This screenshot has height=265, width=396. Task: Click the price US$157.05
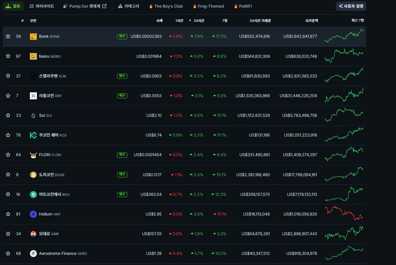pyautogui.click(x=152, y=234)
